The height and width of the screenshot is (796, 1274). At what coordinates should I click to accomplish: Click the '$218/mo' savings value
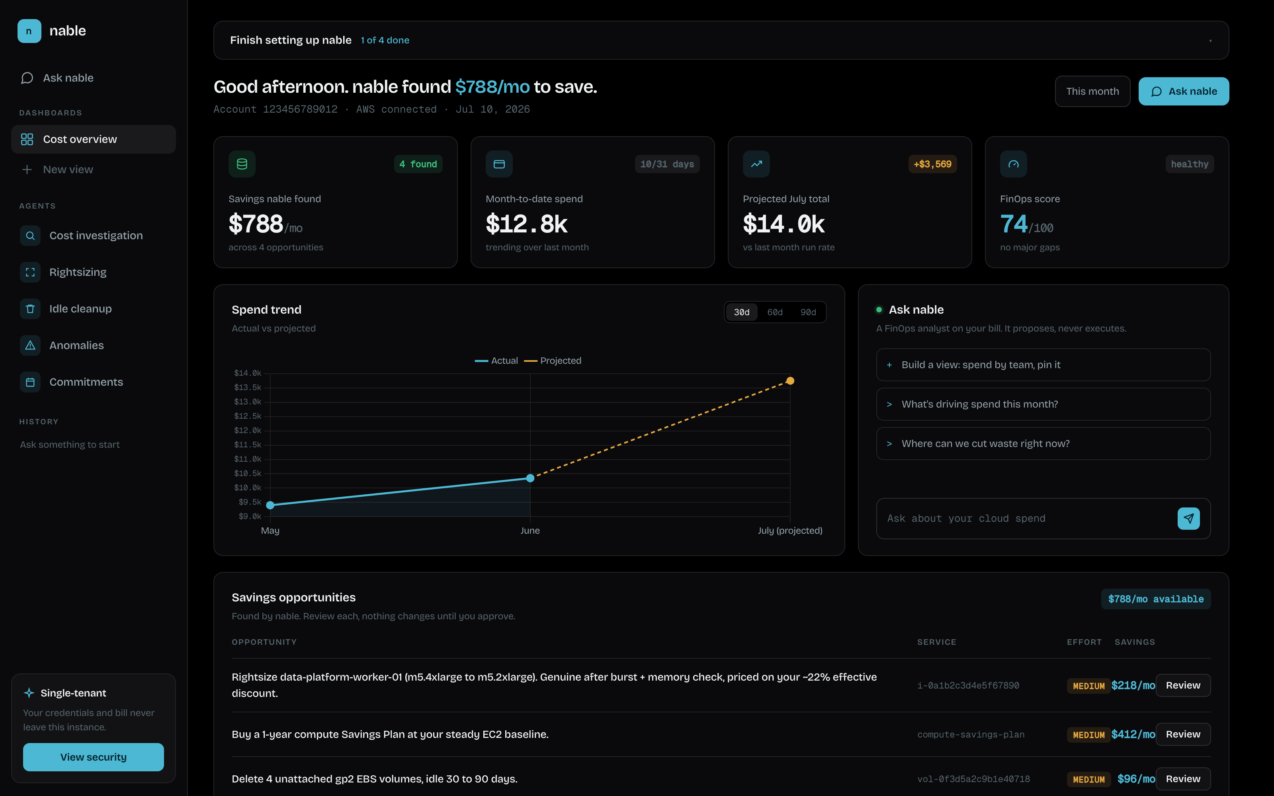click(1133, 685)
